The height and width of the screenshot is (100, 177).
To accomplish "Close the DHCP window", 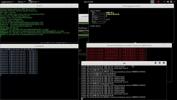I will tap(76, 6).
